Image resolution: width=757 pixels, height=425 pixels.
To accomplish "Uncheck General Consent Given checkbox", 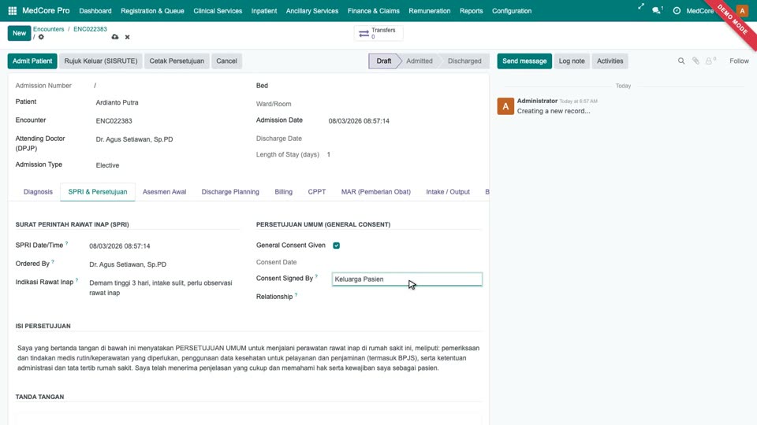I will (337, 246).
